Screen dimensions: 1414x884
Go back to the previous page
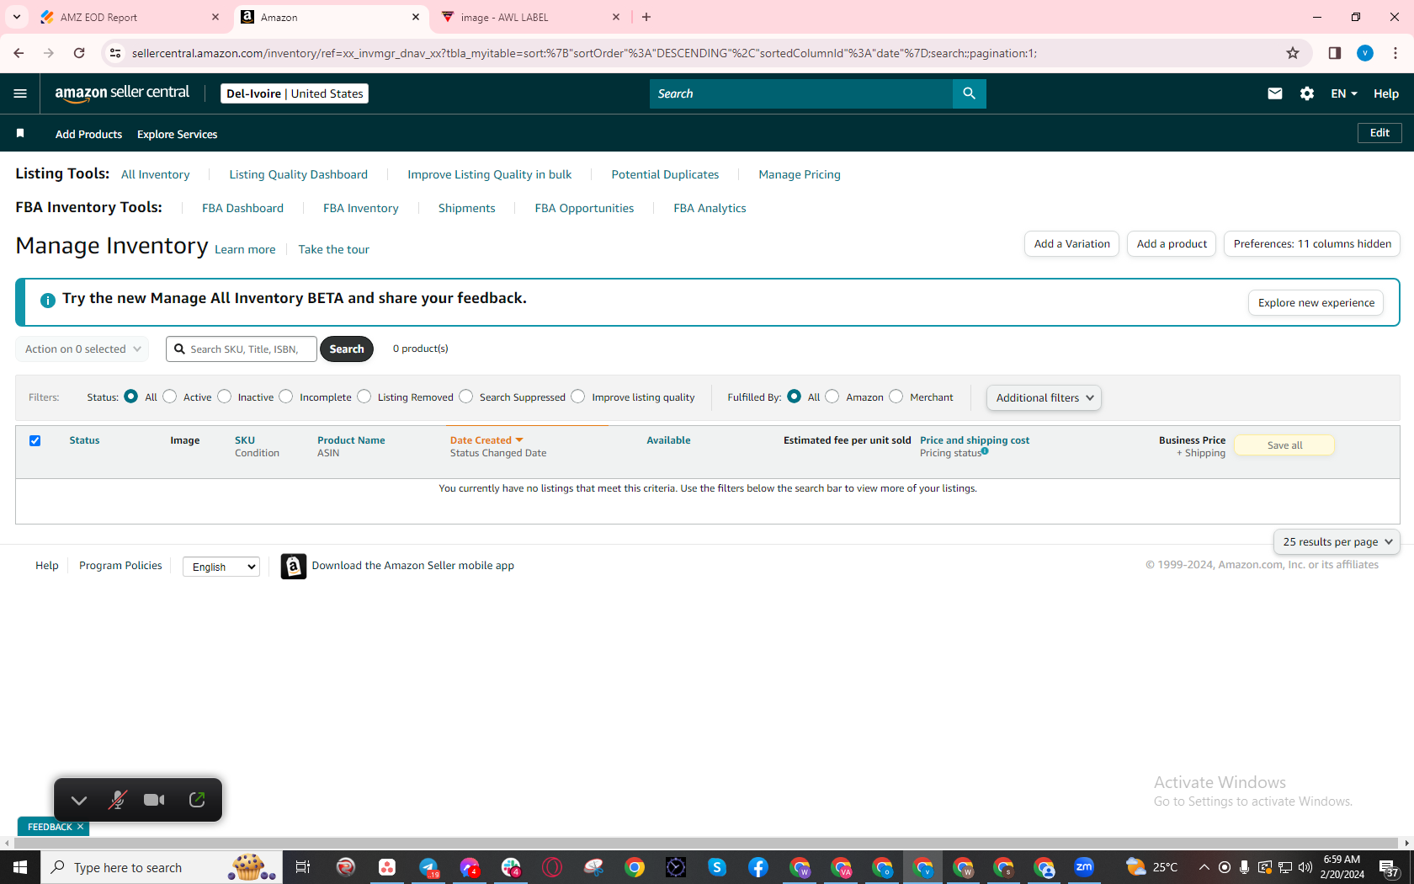pos(19,53)
